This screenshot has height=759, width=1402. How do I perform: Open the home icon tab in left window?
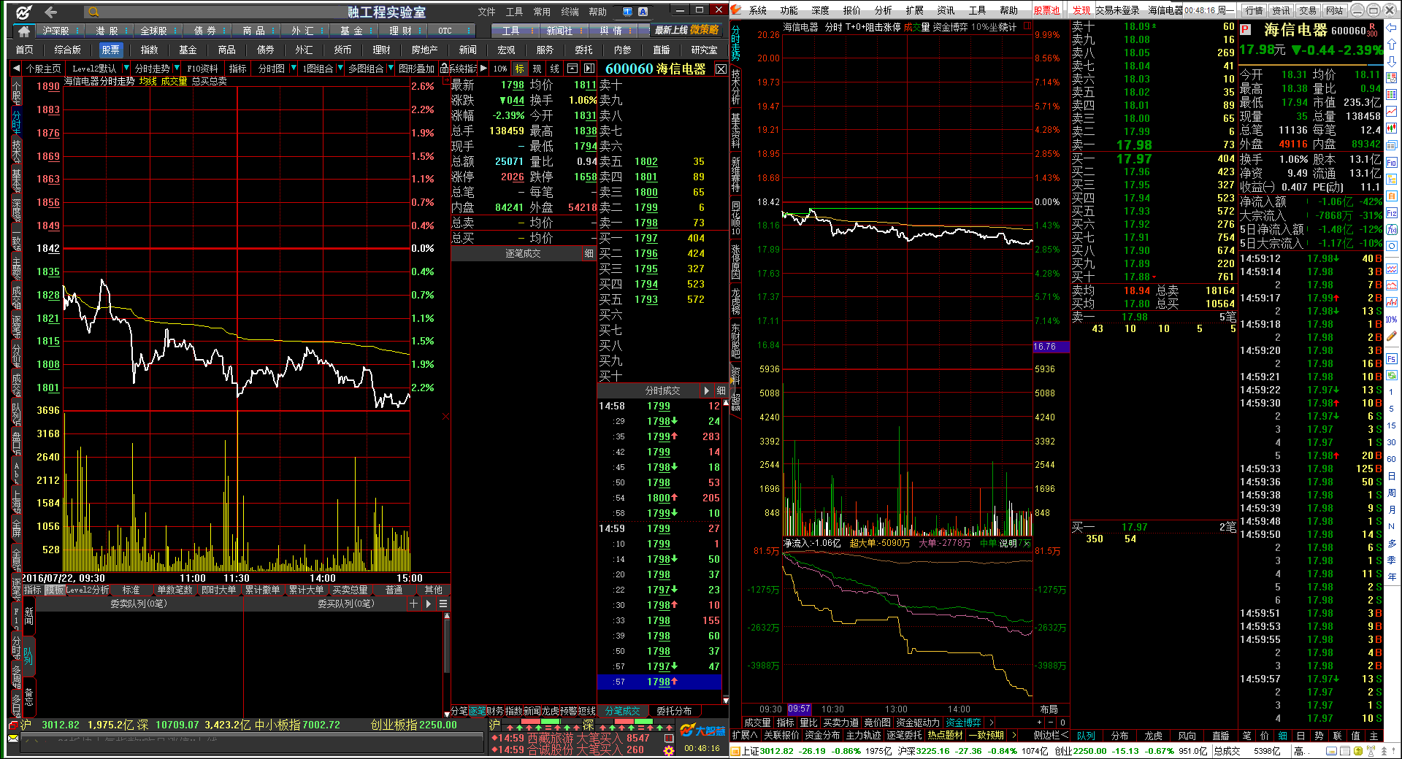coord(24,31)
